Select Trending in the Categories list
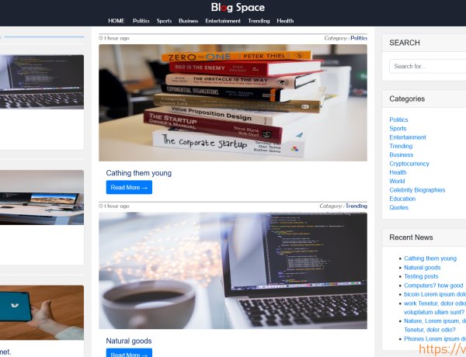Viewport: 466px width, 357px height. [x=401, y=146]
